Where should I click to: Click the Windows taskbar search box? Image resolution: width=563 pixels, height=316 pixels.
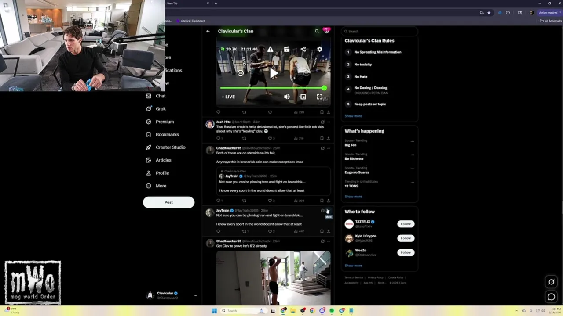tap(243, 311)
